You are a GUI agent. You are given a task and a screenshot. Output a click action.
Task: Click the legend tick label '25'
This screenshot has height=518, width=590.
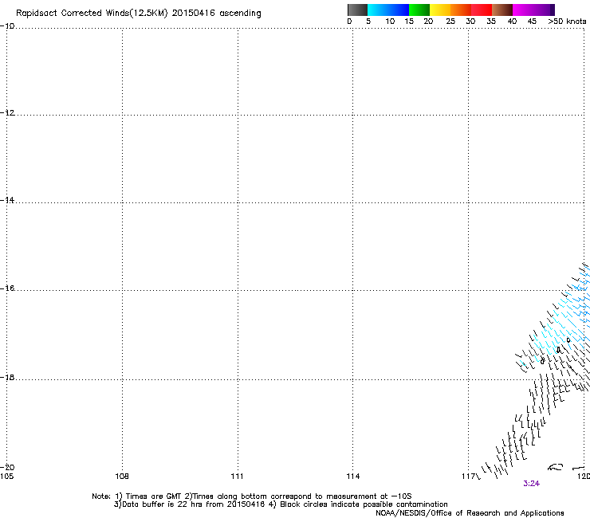click(450, 22)
